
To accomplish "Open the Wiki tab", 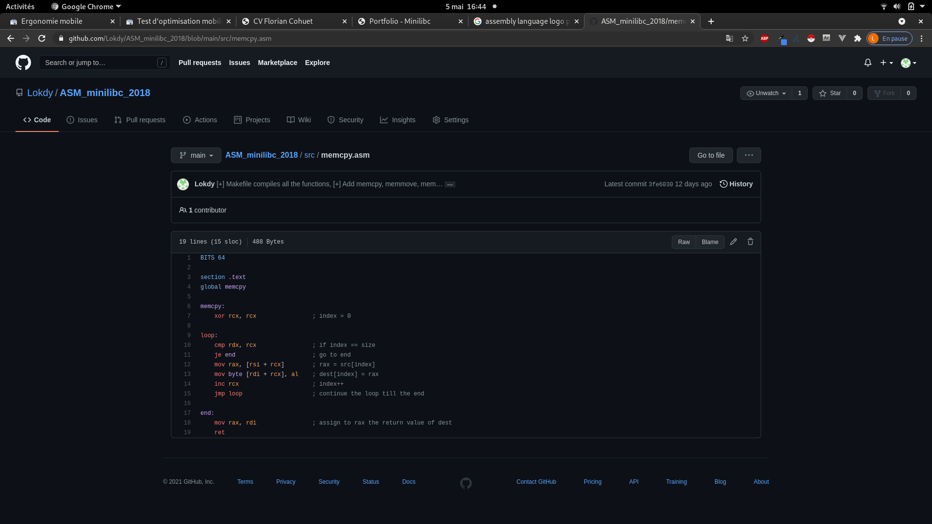I will pos(299,120).
